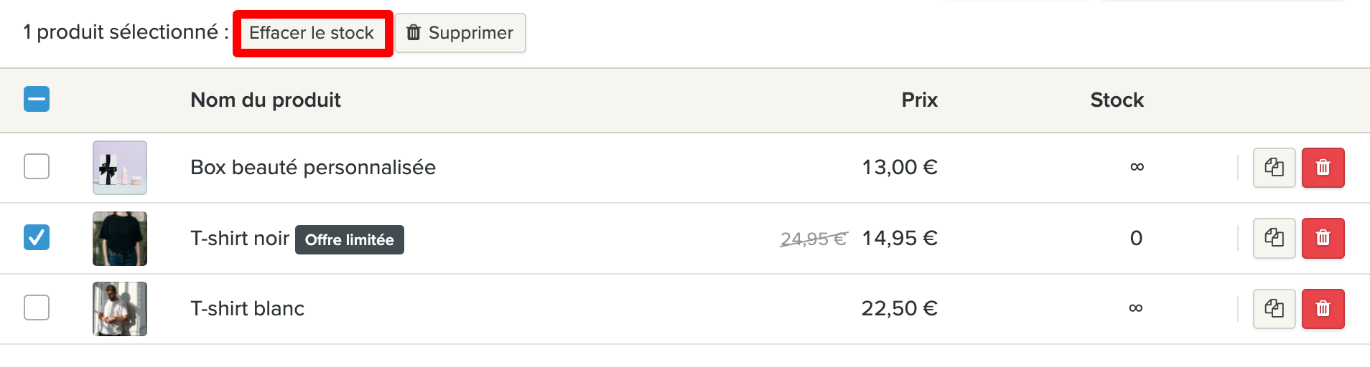The width and height of the screenshot is (1370, 367).
Task: Duplicate the Box beauté personnalisée product
Action: pyautogui.click(x=1274, y=168)
